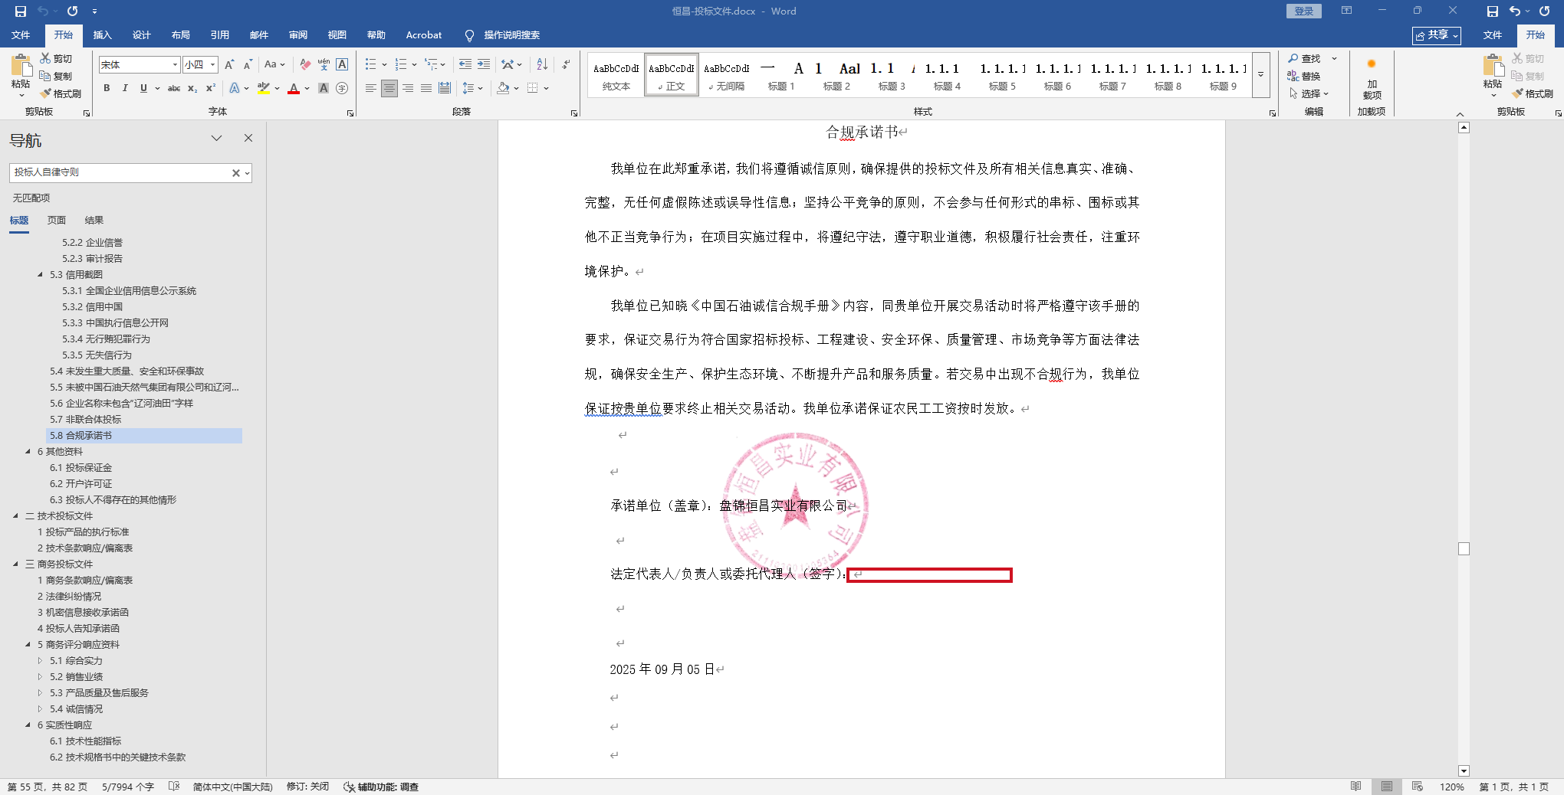The width and height of the screenshot is (1564, 795).
Task: Open the 选择 select dropdown
Action: (x=1308, y=93)
